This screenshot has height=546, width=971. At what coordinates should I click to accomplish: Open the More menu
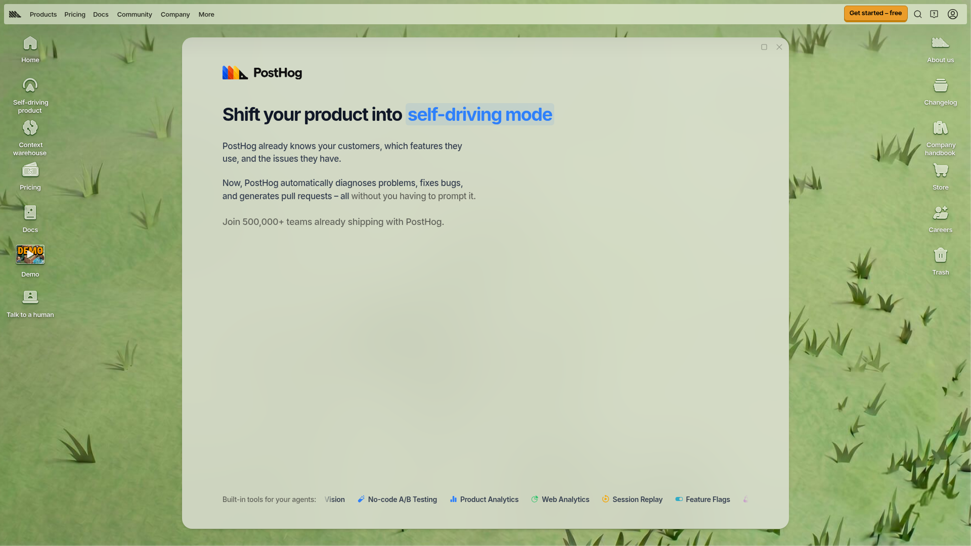[206, 15]
